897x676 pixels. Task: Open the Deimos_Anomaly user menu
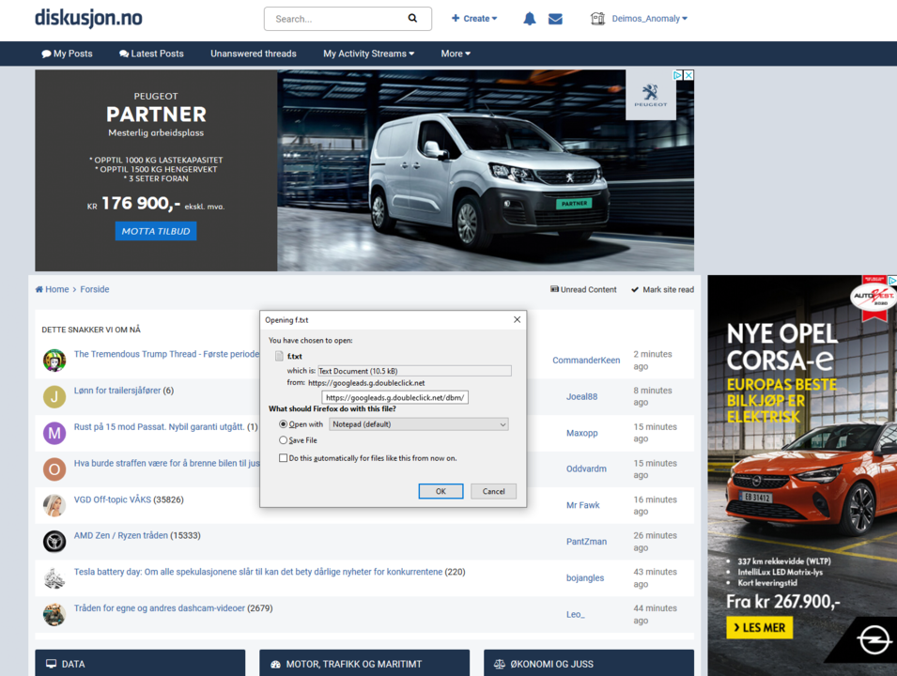pyautogui.click(x=650, y=19)
